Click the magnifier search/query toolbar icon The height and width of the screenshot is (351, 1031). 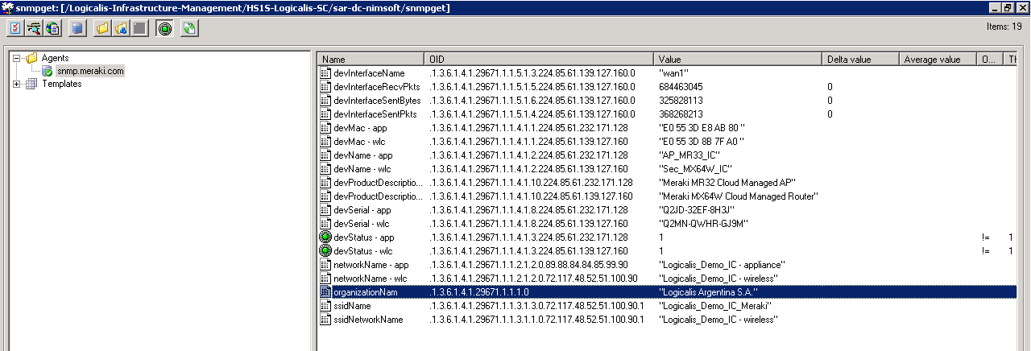34,29
